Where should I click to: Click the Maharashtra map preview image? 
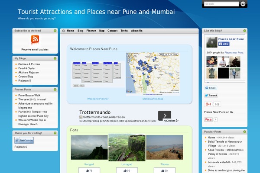point(153,74)
